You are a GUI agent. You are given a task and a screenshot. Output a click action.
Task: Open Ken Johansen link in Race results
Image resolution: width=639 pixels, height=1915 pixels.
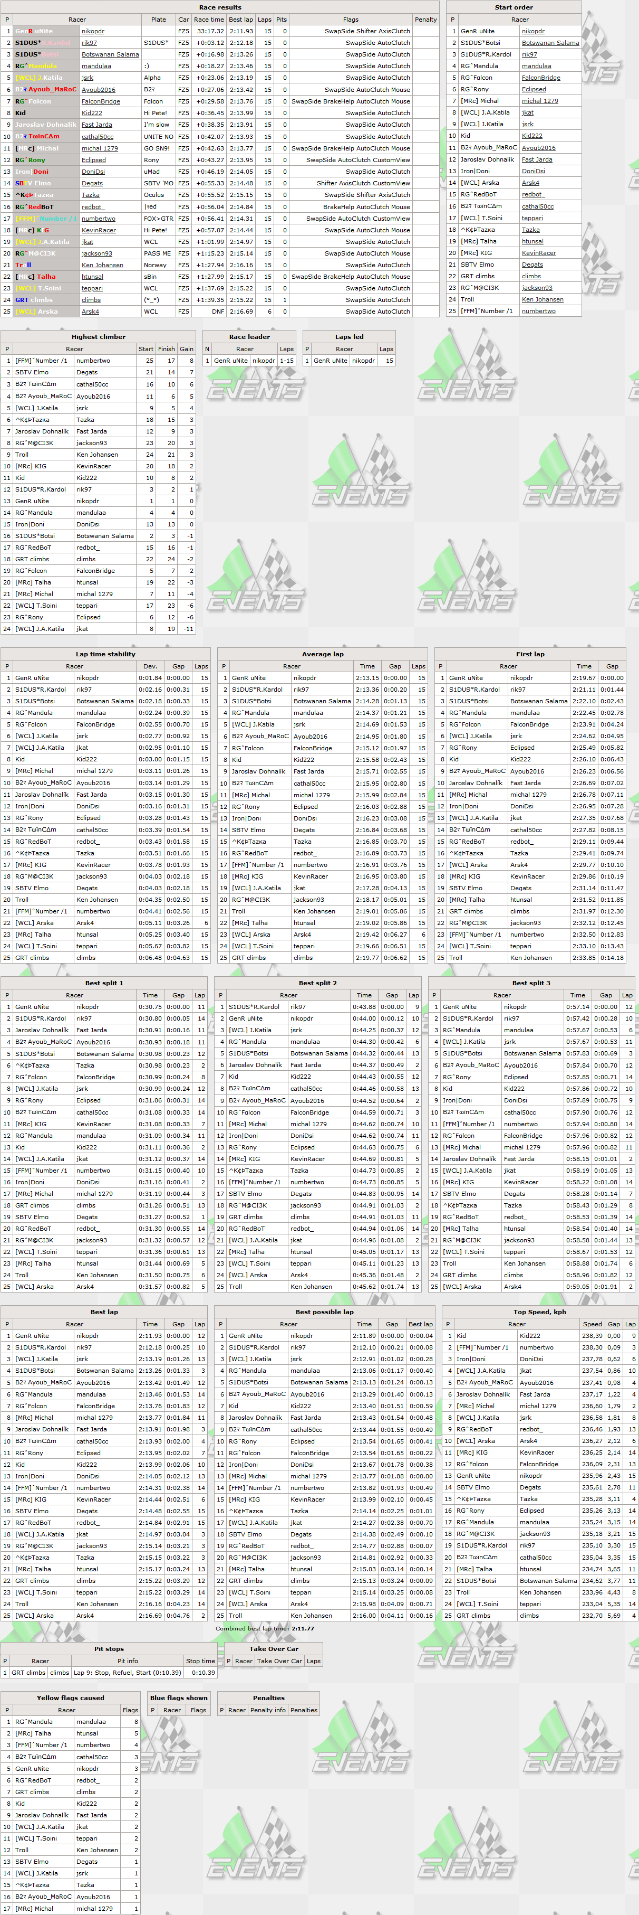click(x=102, y=265)
